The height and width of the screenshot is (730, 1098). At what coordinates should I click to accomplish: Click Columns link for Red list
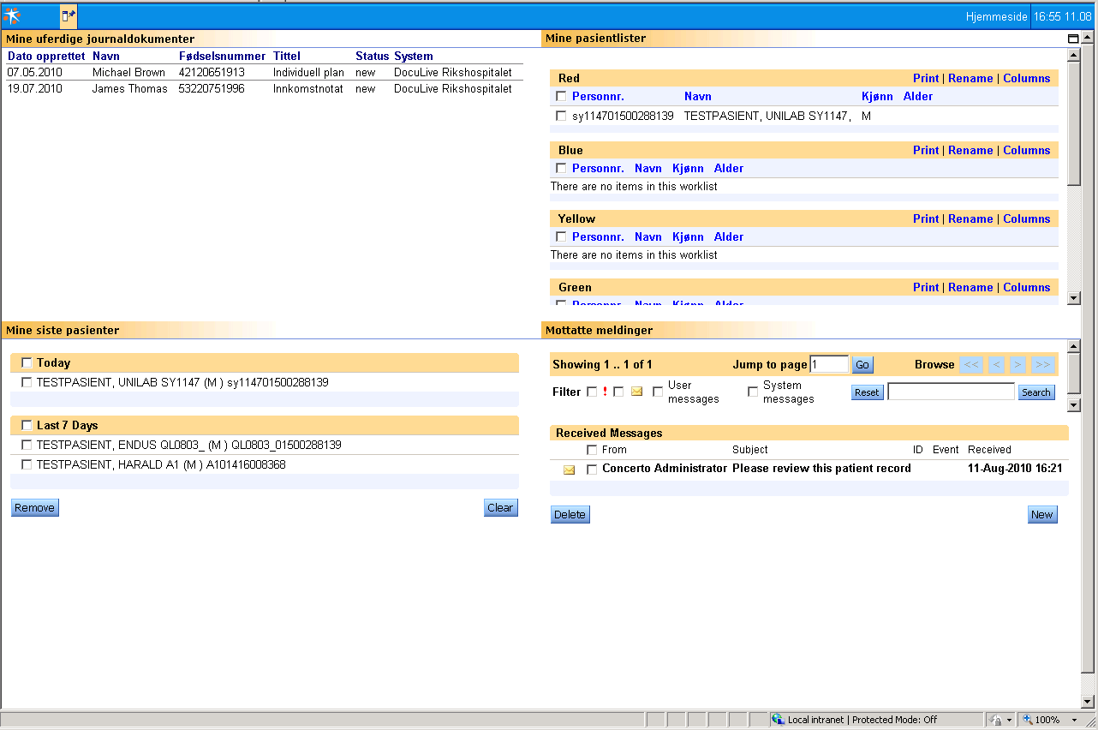click(x=1027, y=78)
